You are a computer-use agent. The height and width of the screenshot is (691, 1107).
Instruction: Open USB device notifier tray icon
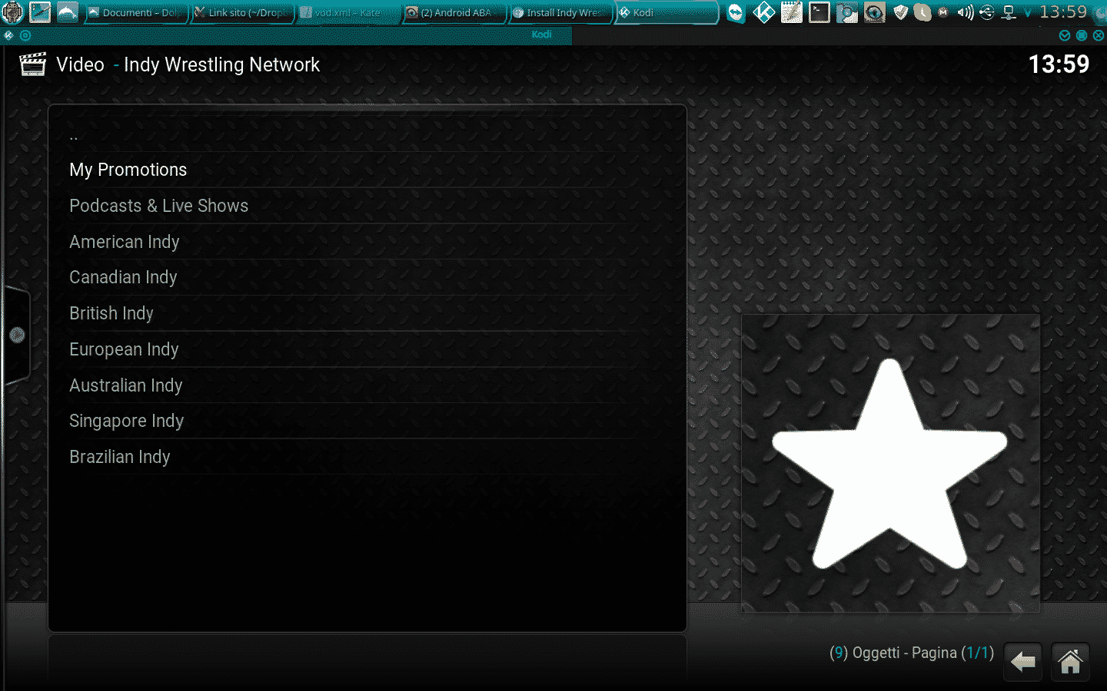(987, 12)
